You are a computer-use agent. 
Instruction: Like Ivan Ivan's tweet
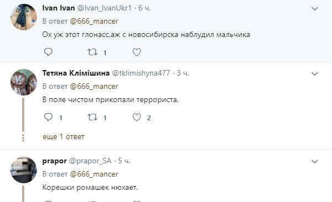[137, 52]
